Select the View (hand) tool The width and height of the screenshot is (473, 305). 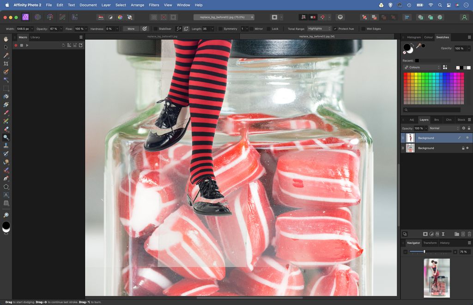point(6,39)
